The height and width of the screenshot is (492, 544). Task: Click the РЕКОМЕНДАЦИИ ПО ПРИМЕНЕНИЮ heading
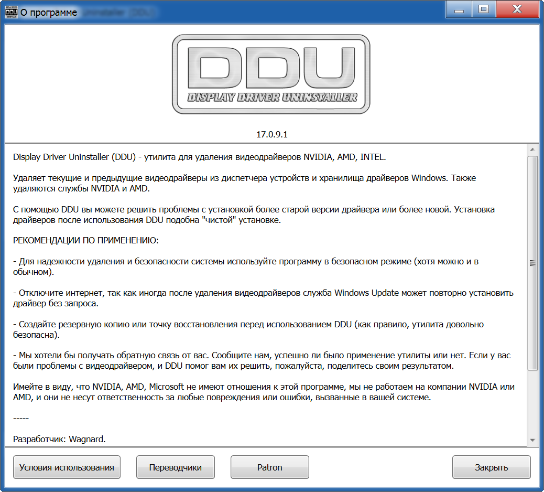(x=85, y=240)
